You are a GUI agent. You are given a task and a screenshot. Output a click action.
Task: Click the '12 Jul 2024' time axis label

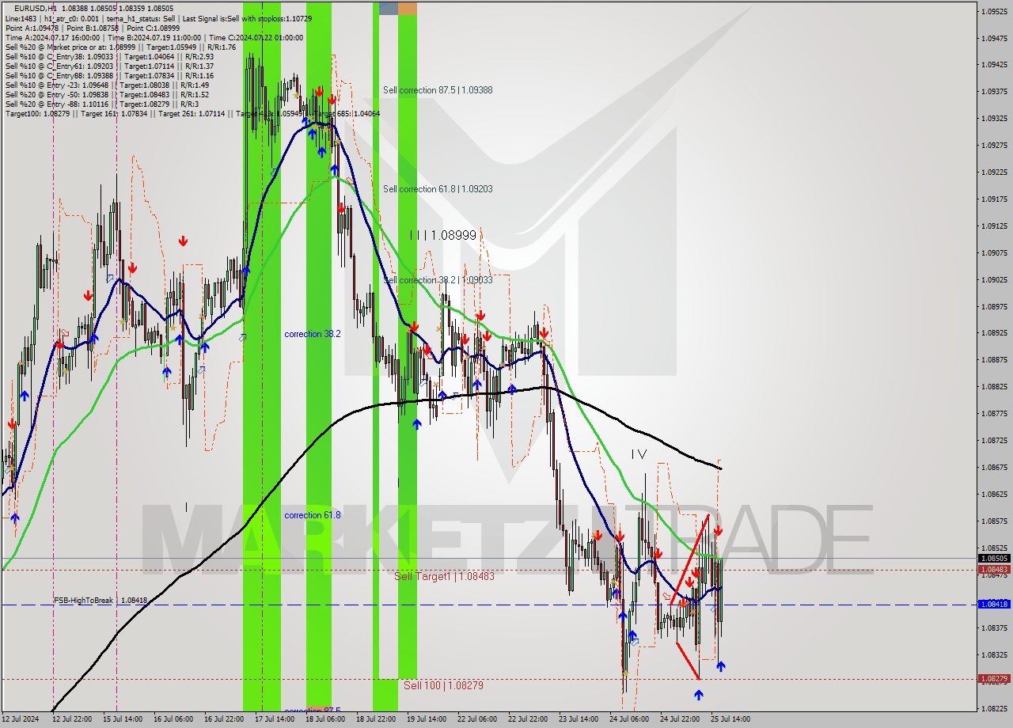tap(20, 719)
